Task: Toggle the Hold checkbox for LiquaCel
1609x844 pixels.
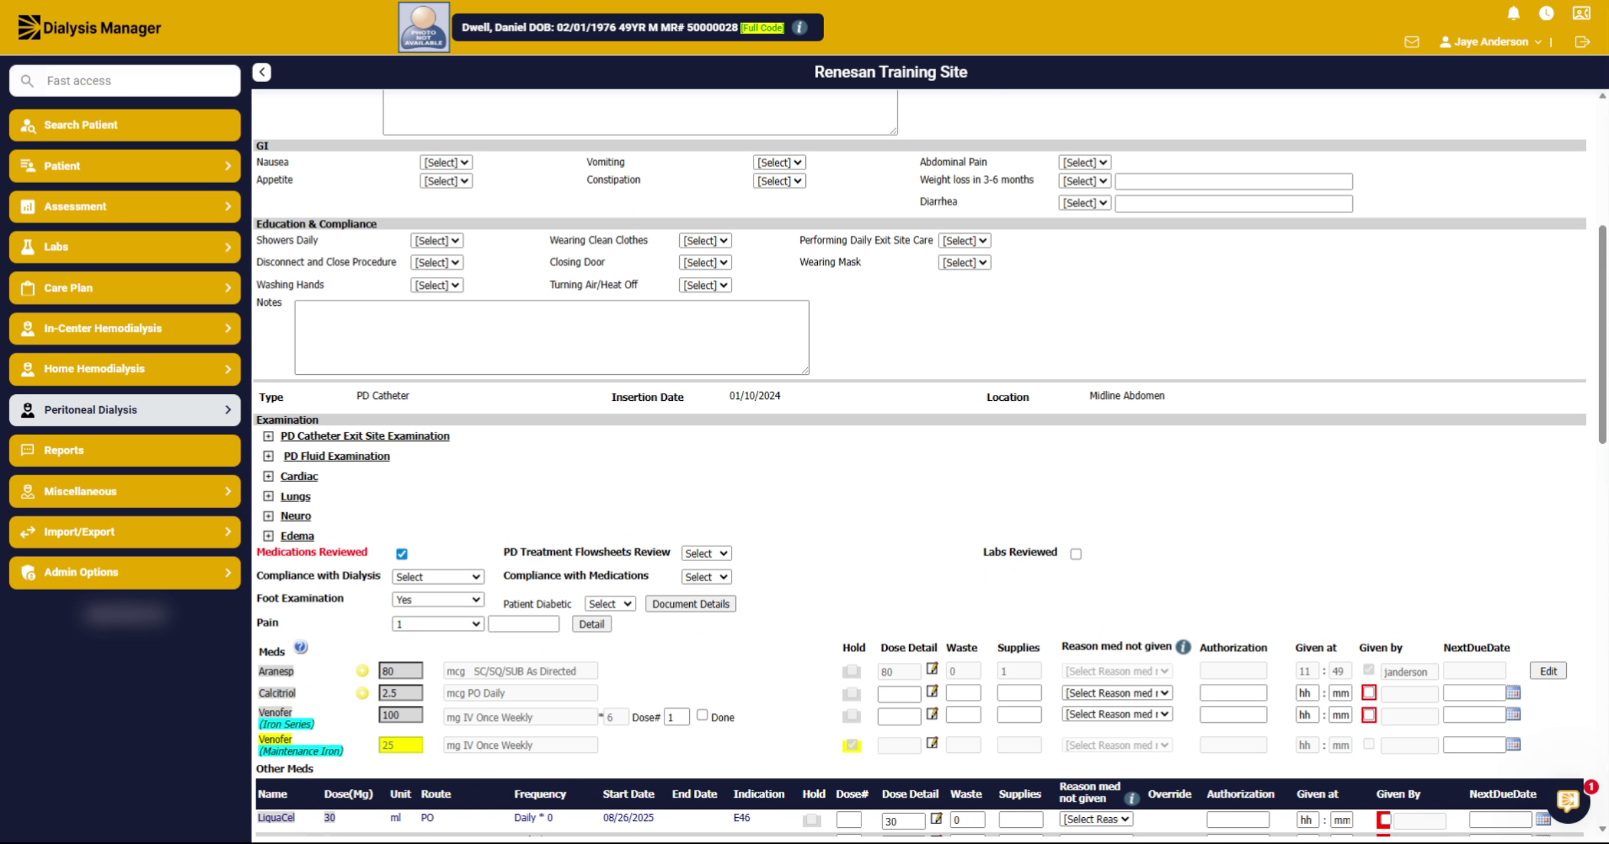Action: [x=812, y=819]
